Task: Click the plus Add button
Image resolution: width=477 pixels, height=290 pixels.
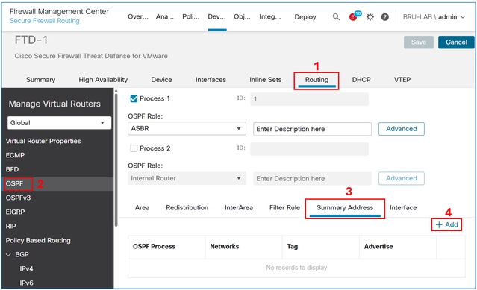Action: 446,224
